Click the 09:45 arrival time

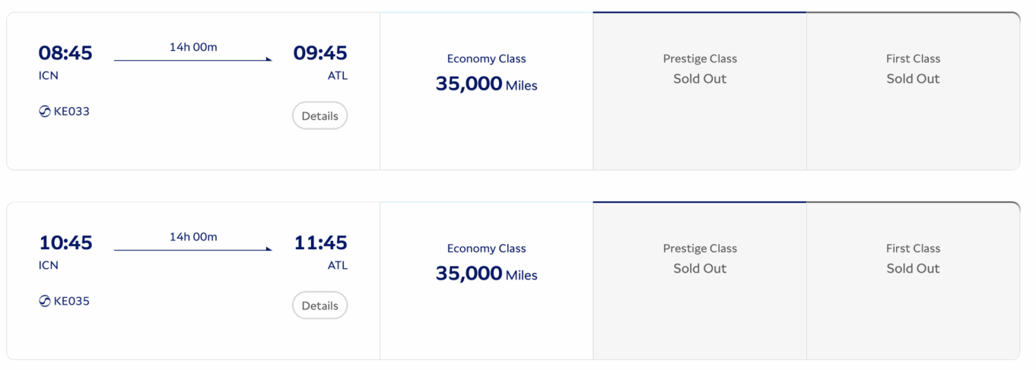[320, 53]
